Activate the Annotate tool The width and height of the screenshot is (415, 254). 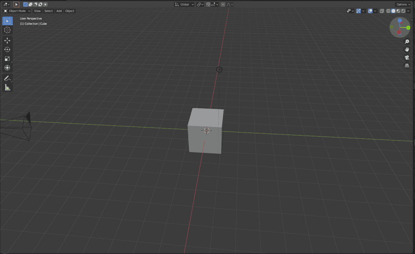7,78
